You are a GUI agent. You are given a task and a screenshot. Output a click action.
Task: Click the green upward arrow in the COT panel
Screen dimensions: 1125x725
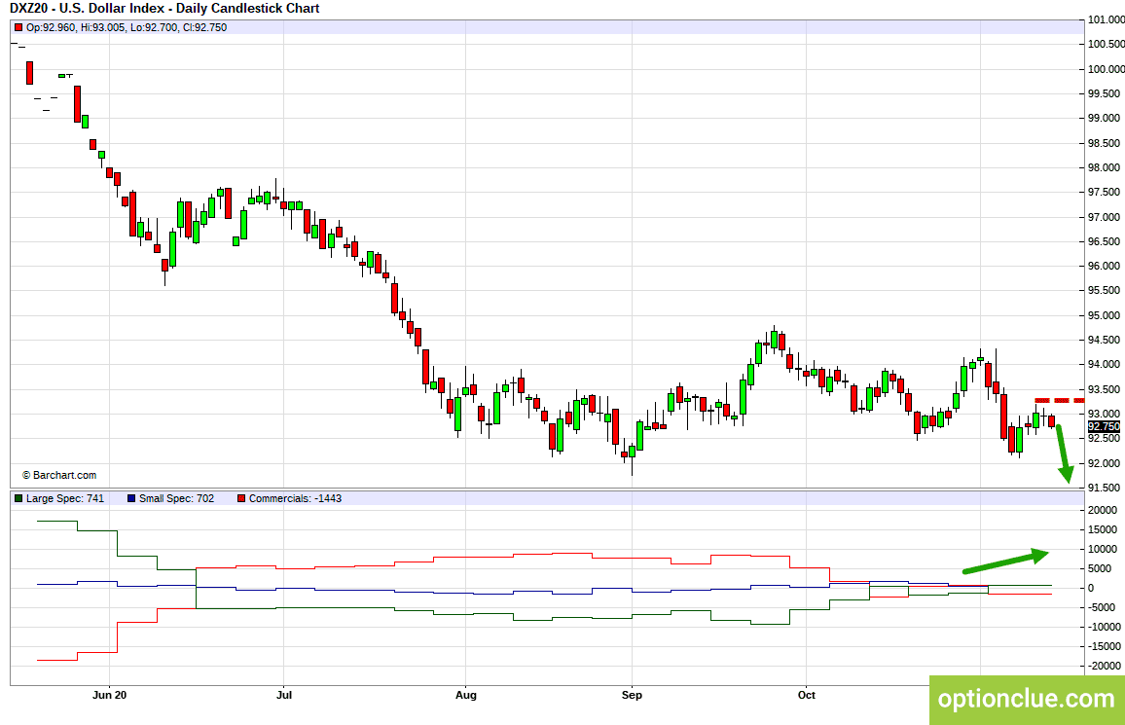coord(1005,561)
